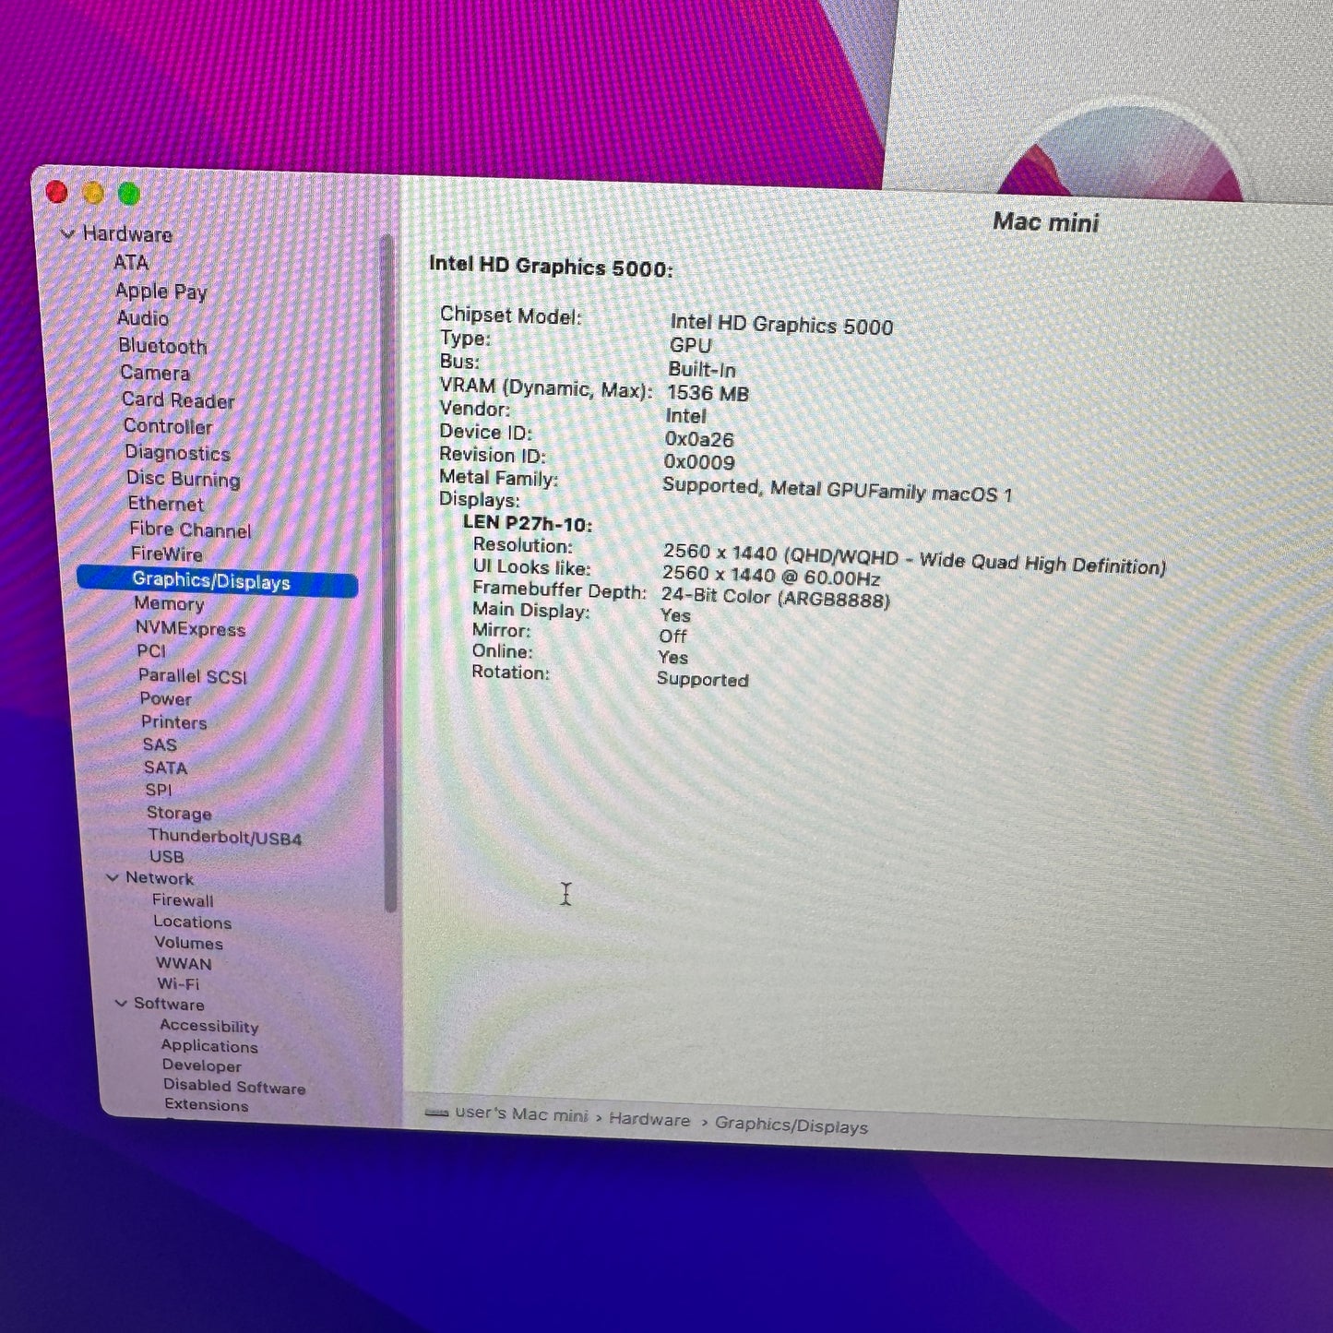Show Bluetooth hardware information

pos(162,346)
